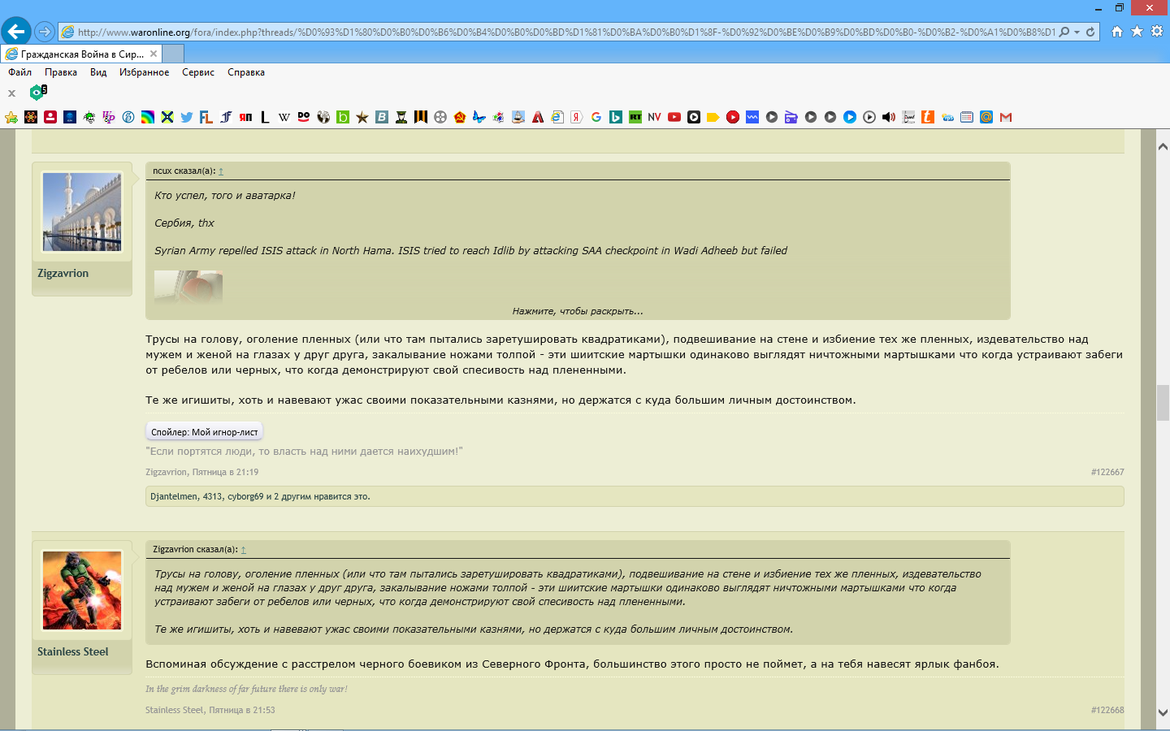The image size is (1170, 731).
Task: Click the green eye extension icon
Action: coord(37,93)
